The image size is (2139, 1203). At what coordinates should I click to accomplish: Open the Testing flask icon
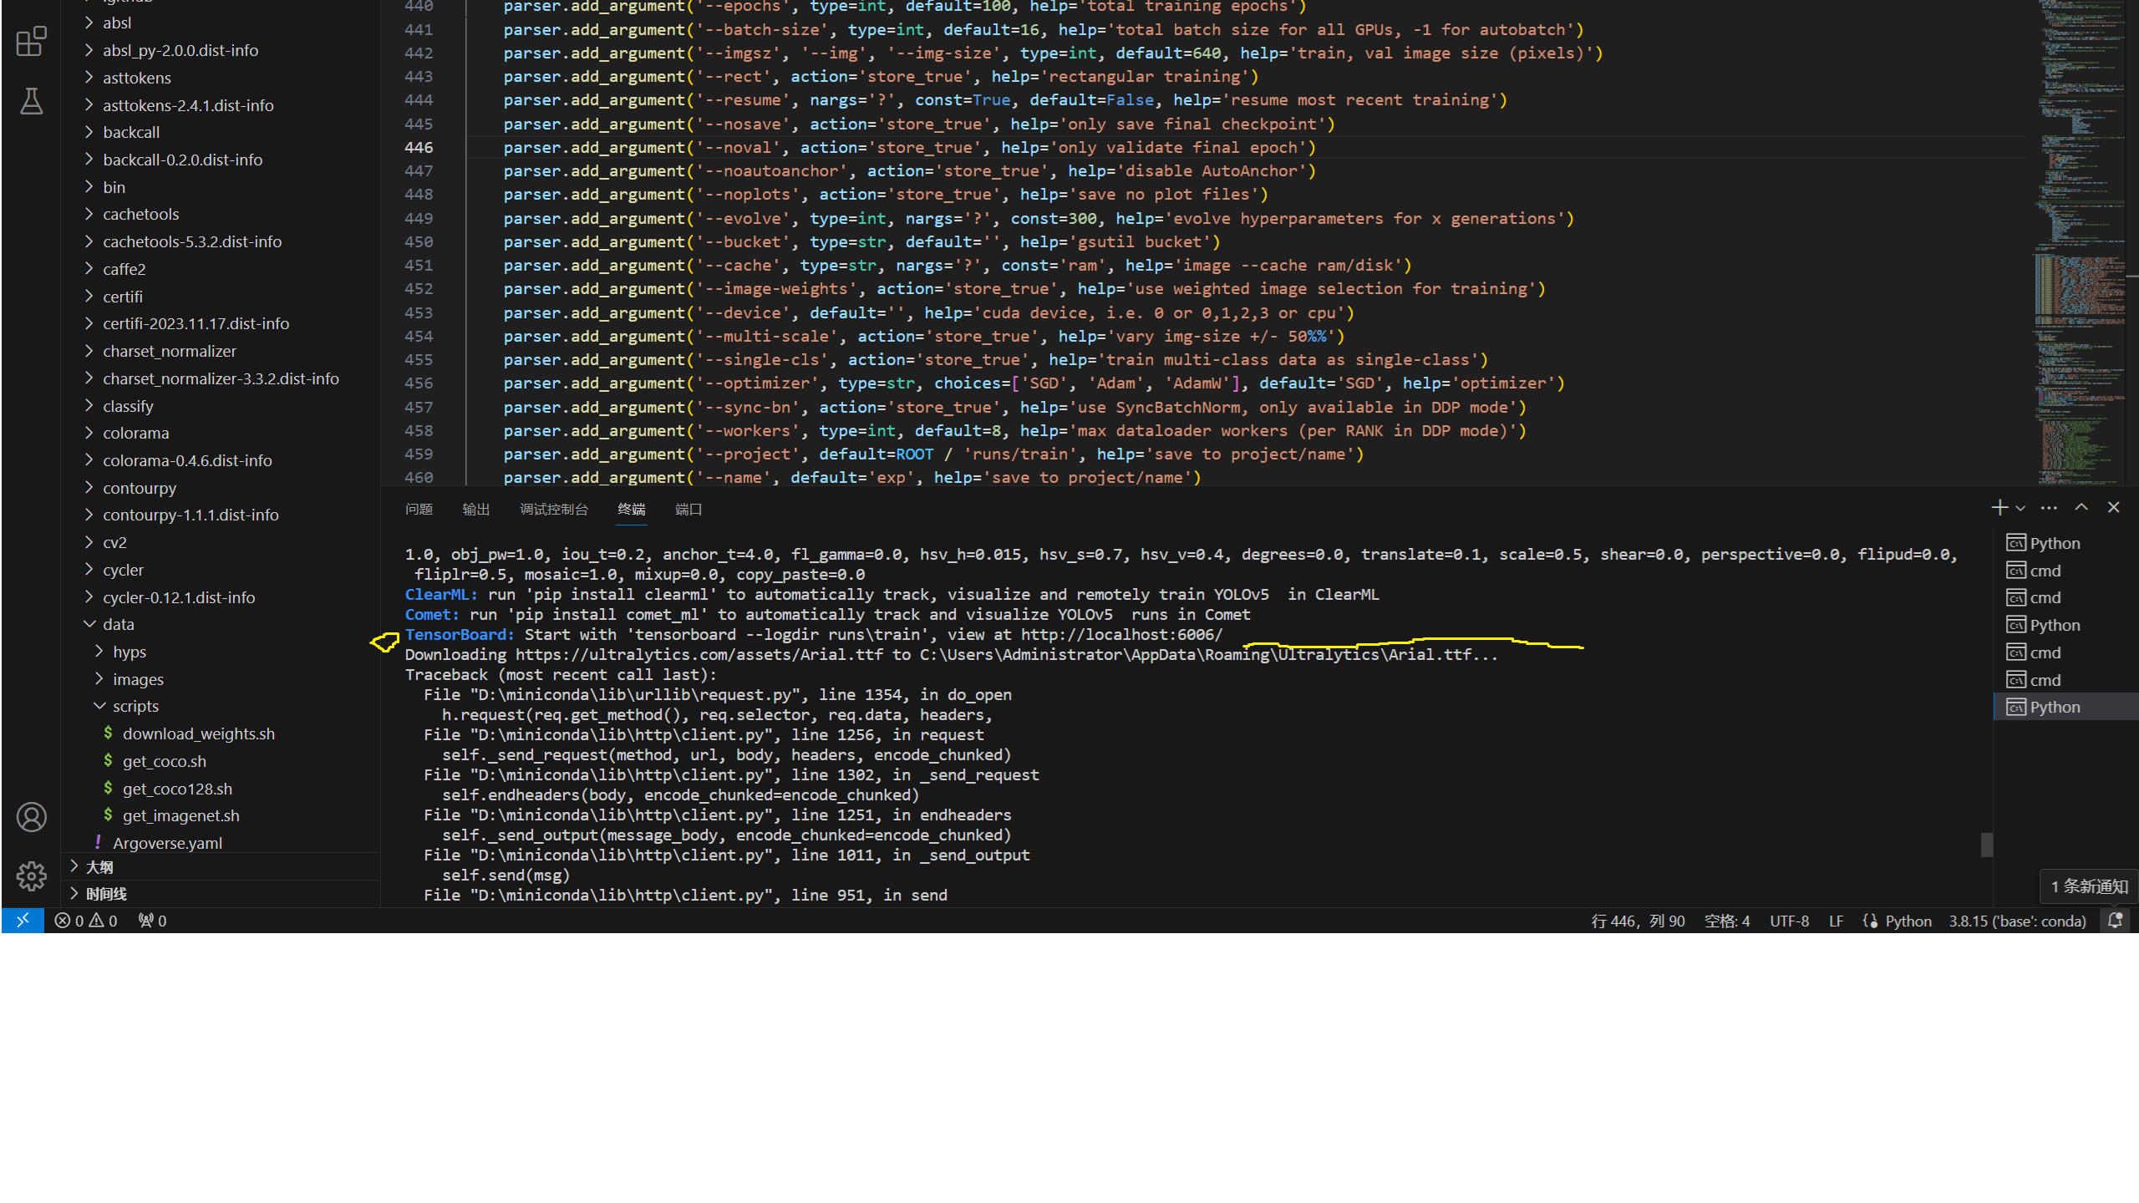[x=31, y=101]
